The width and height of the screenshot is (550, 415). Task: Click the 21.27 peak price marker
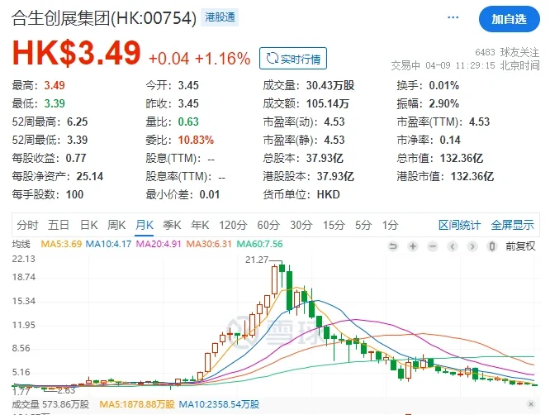coord(257,260)
